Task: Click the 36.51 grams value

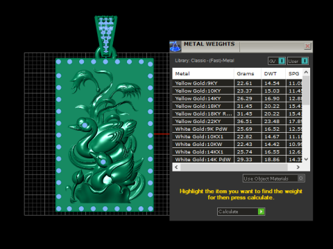Action: pos(244,121)
